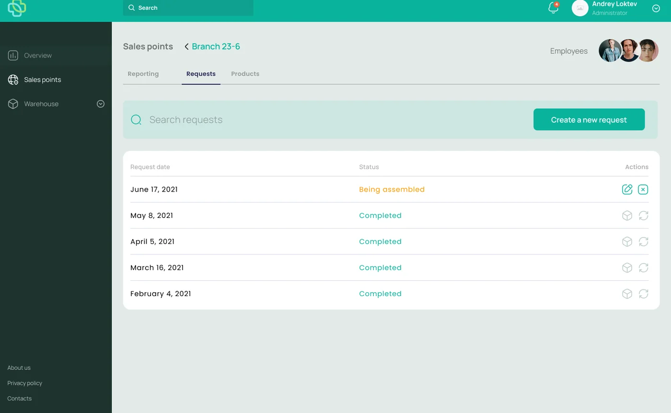This screenshot has height=413, width=671.
Task: Click the Request date column header
Action: point(150,167)
